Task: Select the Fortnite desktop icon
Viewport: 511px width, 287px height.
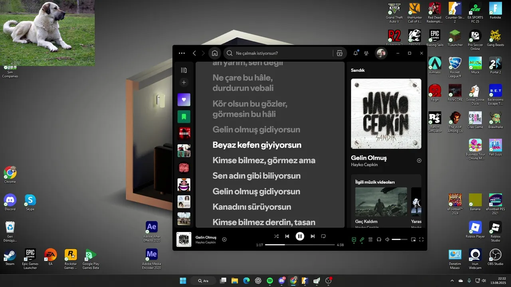Action: tap(495, 11)
